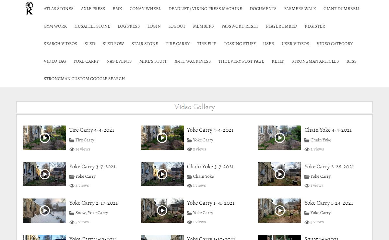Open the Tire Carry 4-4-2021 title link

click(92, 130)
